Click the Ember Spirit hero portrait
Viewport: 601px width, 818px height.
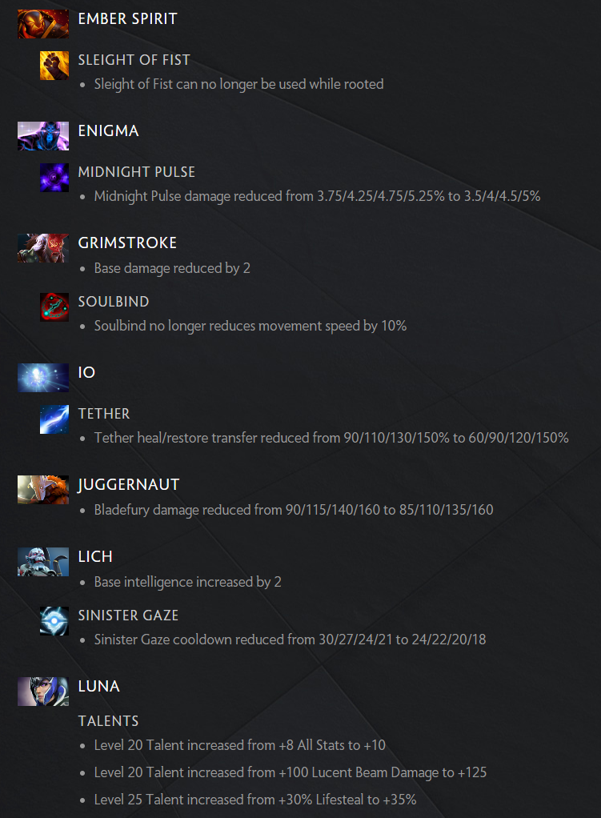pos(43,24)
